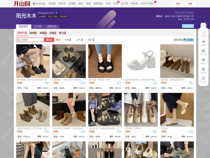Click 登录后查看手机号/微信 link
The height and width of the screenshot is (158, 210).
tap(184, 13)
